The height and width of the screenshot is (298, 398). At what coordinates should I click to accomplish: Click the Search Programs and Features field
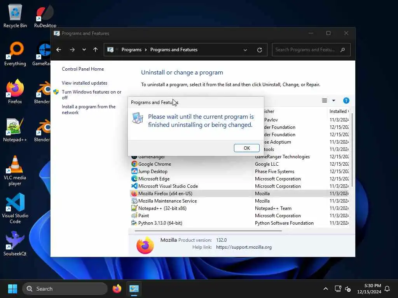(311, 50)
